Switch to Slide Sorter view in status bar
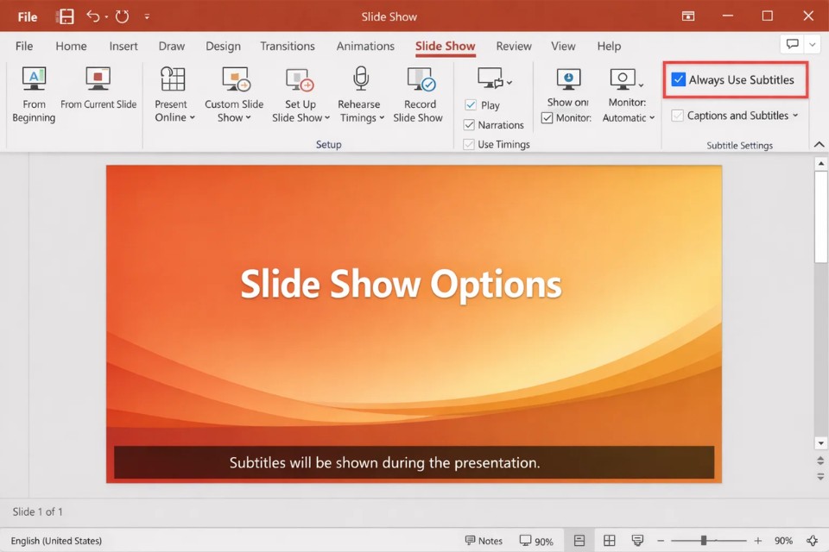829x552 pixels. [x=609, y=541]
